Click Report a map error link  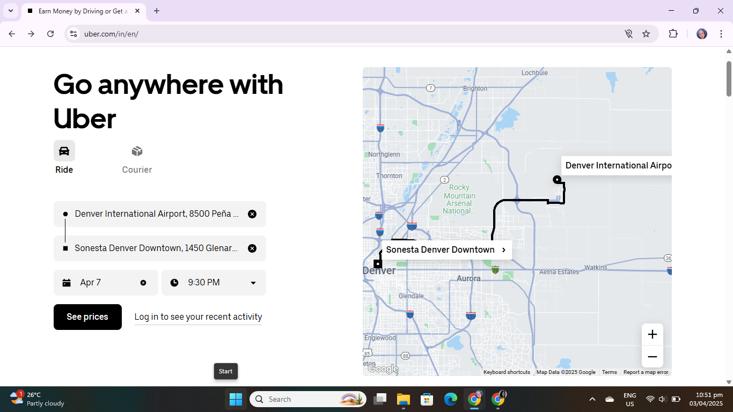pyautogui.click(x=646, y=372)
